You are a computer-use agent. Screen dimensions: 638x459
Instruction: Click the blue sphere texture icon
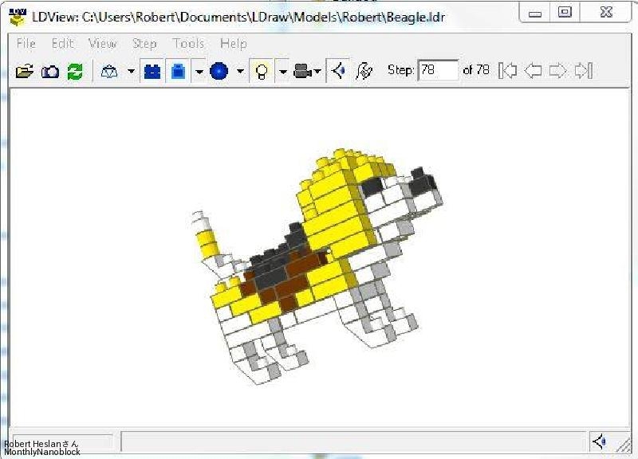[219, 71]
